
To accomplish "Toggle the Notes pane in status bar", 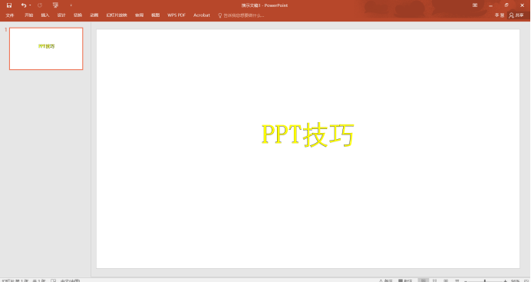I will pyautogui.click(x=386, y=280).
